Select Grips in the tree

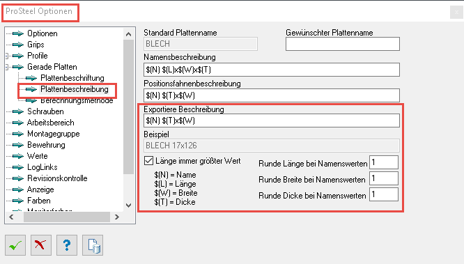click(x=36, y=45)
